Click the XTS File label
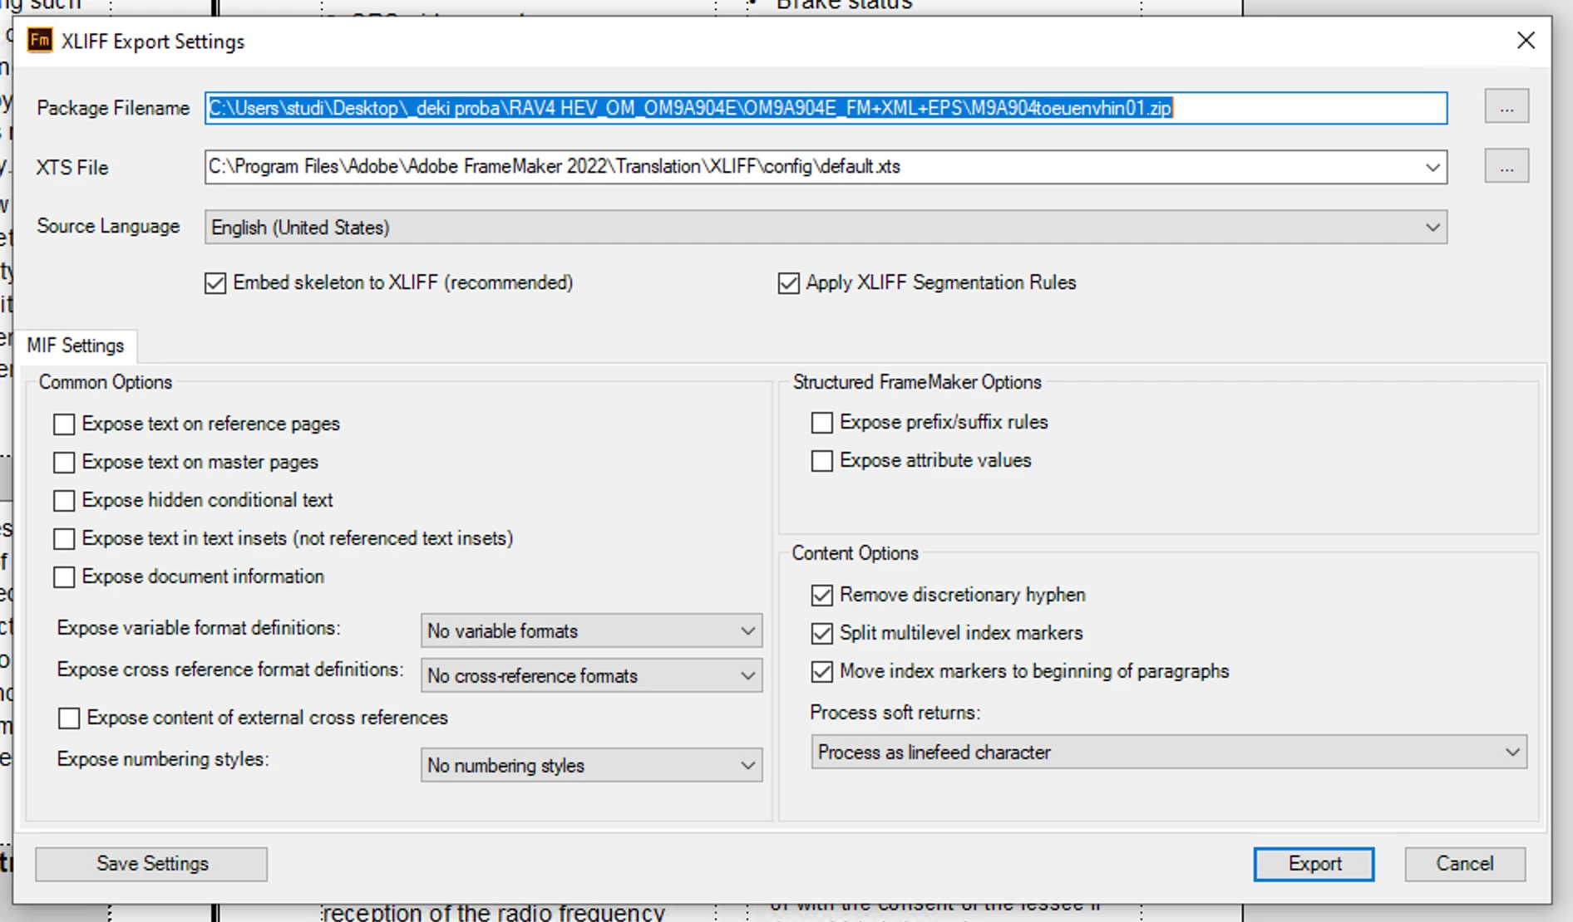 click(72, 168)
